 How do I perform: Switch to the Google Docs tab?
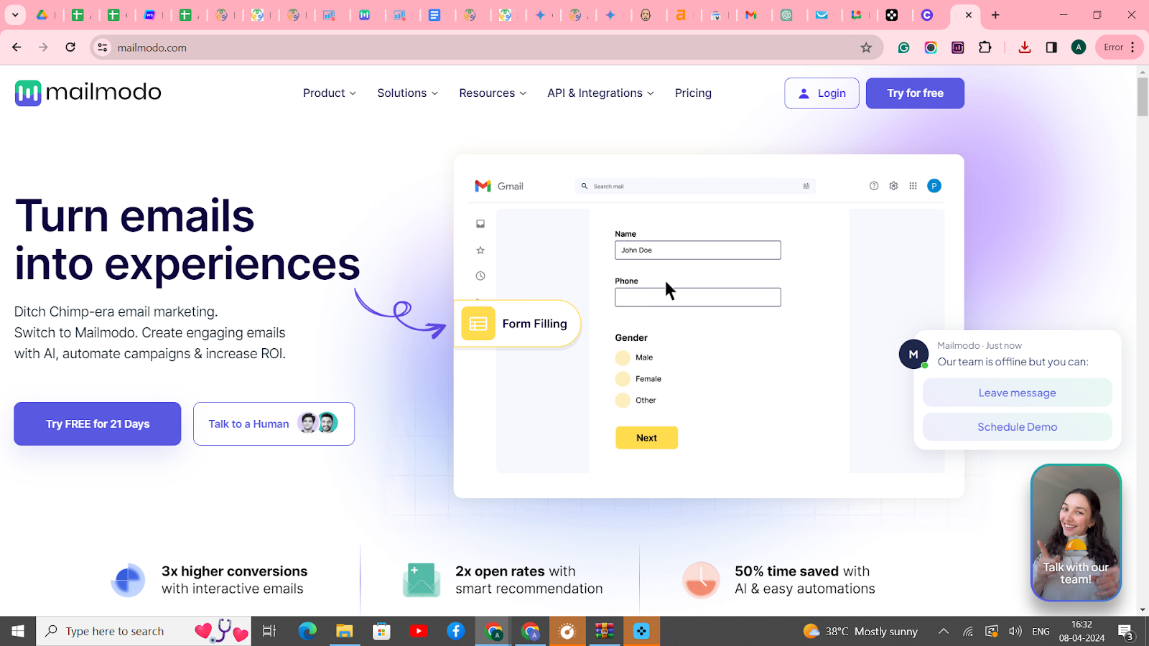[x=434, y=15]
